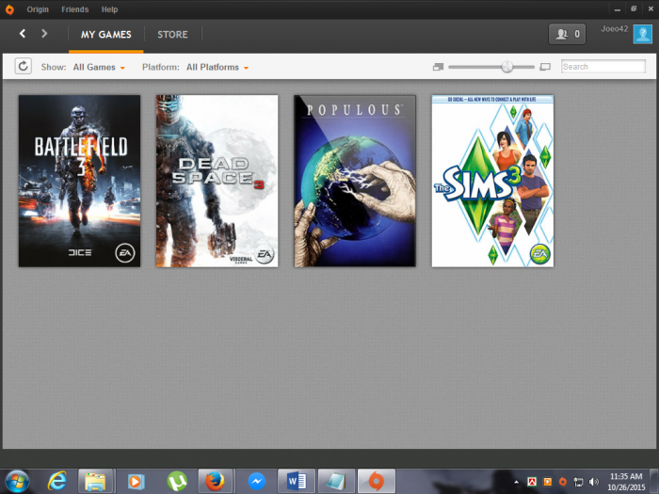Expand the Show All Games dropdown

point(99,67)
